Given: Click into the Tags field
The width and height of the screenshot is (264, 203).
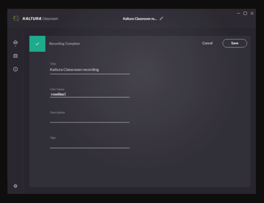Looking at the screenshot, I should click(x=90, y=144).
